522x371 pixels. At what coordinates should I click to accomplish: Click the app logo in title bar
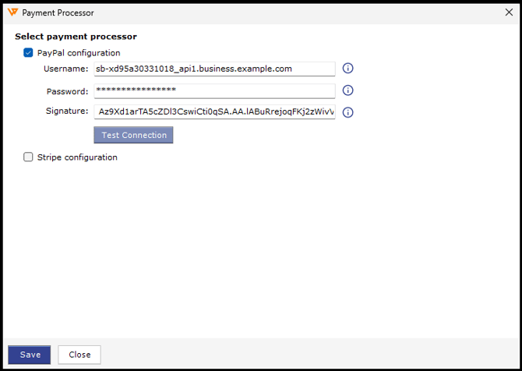[12, 12]
